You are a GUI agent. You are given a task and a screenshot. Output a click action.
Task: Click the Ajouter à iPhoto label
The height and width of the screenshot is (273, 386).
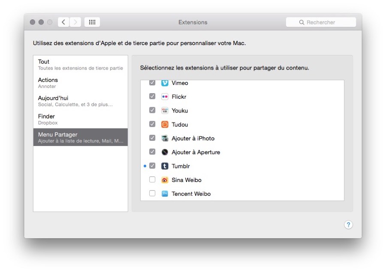[x=193, y=138]
